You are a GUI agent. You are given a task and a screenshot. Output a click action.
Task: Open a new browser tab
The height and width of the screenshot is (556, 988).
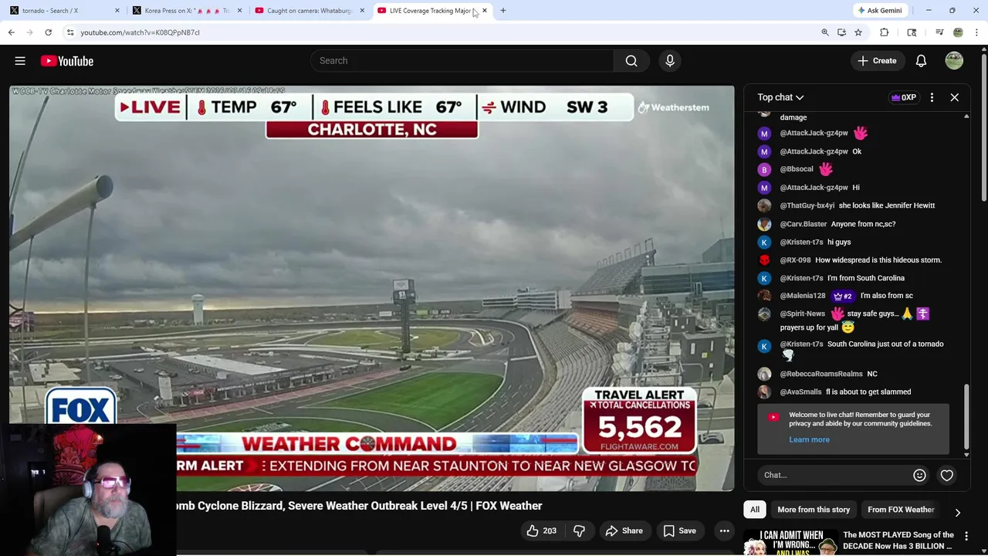click(503, 11)
